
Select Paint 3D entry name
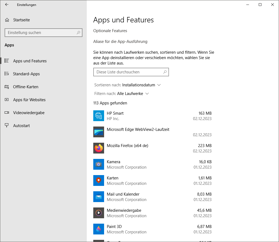114,227
